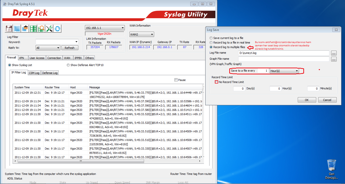Image resolution: width=345 pixels, height=184 pixels.
Task: Click the magnifier search table icon
Action: coord(41,29)
